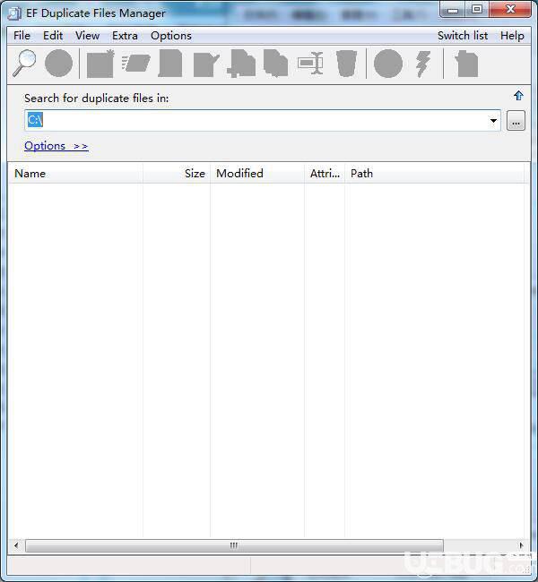The image size is (538, 582).
Task: Expand the Options >> link
Action: coord(56,146)
